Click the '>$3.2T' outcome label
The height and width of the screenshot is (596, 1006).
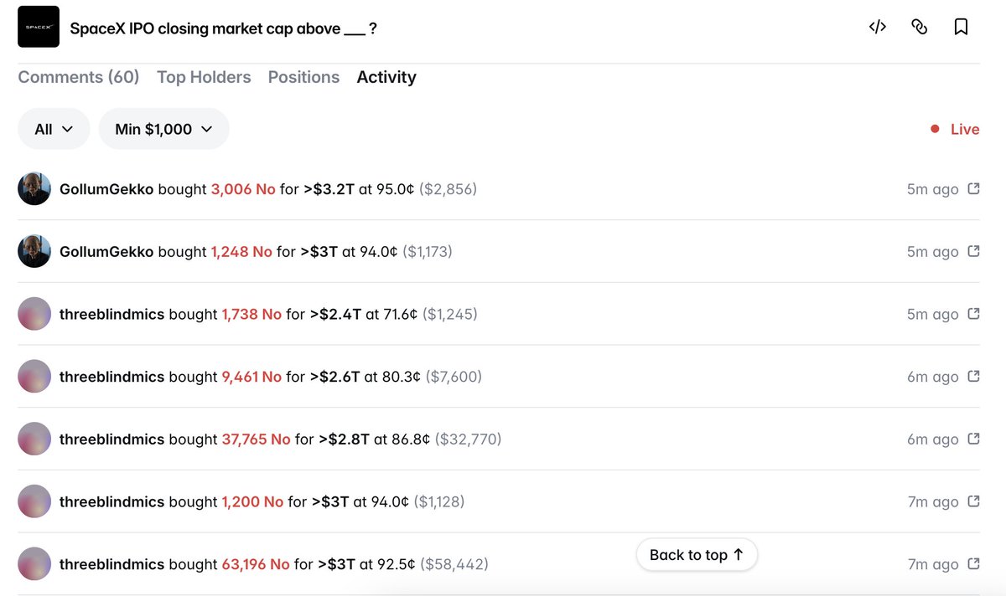(329, 189)
